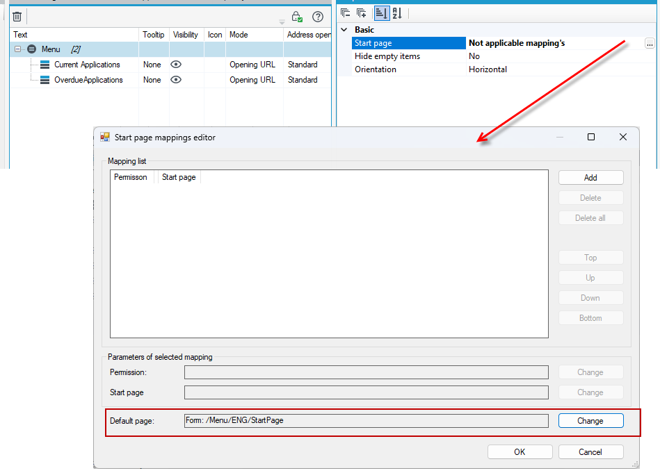
Task: Select the Menu root tree item
Action: coord(51,49)
